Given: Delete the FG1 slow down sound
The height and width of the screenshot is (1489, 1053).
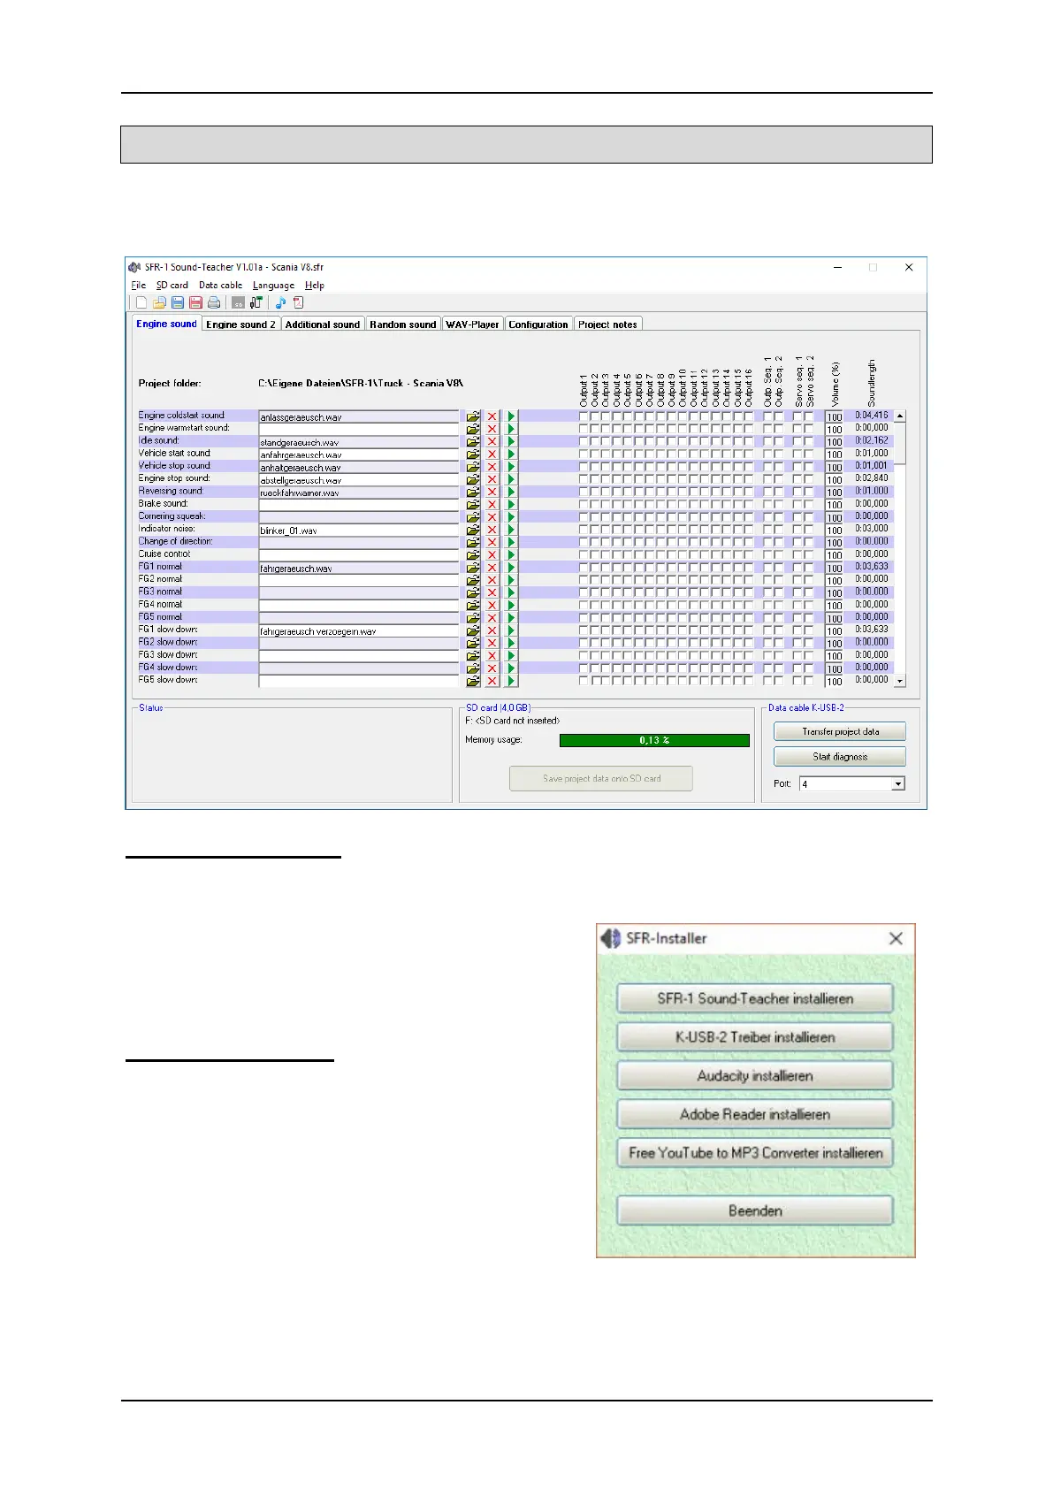Looking at the screenshot, I should click(492, 630).
